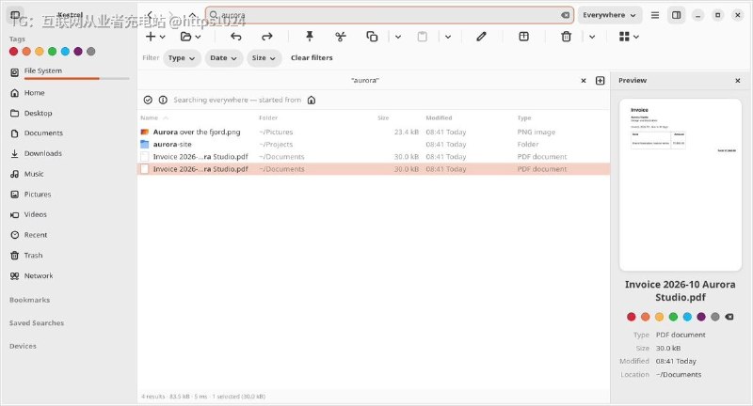This screenshot has width=753, height=406.
Task: Sort by the Modified column header
Action: [x=439, y=117]
